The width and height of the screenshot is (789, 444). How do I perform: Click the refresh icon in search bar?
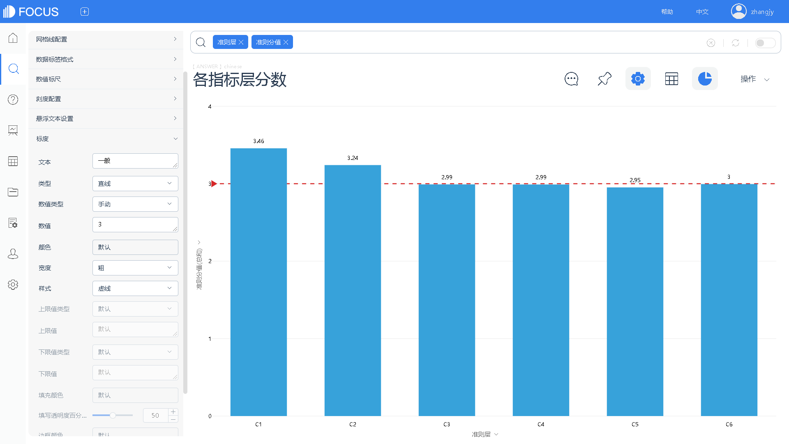736,43
